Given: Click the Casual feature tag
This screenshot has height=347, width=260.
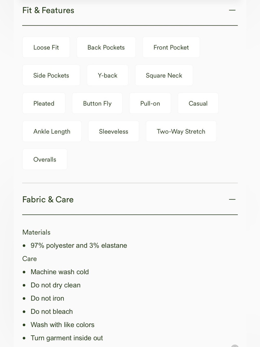Looking at the screenshot, I should point(198,103).
